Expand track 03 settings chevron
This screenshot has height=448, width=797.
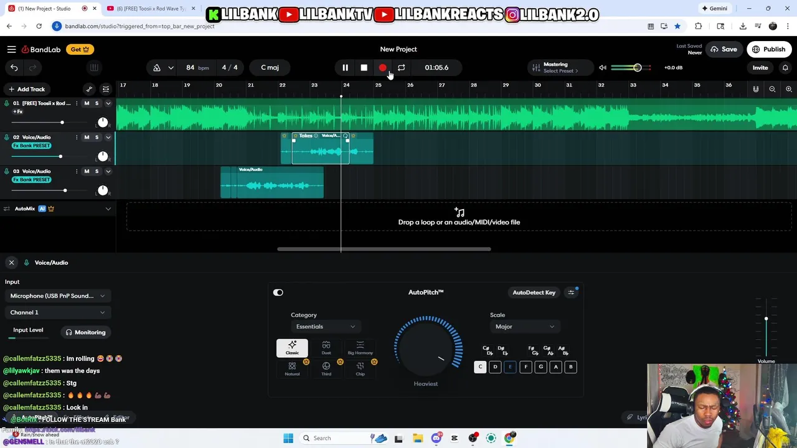108,171
